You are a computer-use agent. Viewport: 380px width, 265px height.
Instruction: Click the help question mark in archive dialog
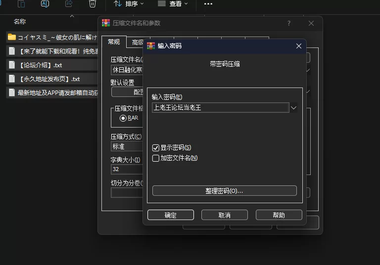tap(289, 23)
